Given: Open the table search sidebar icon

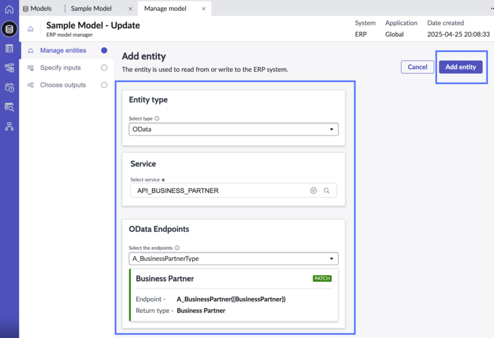Looking at the screenshot, I should click(x=9, y=107).
